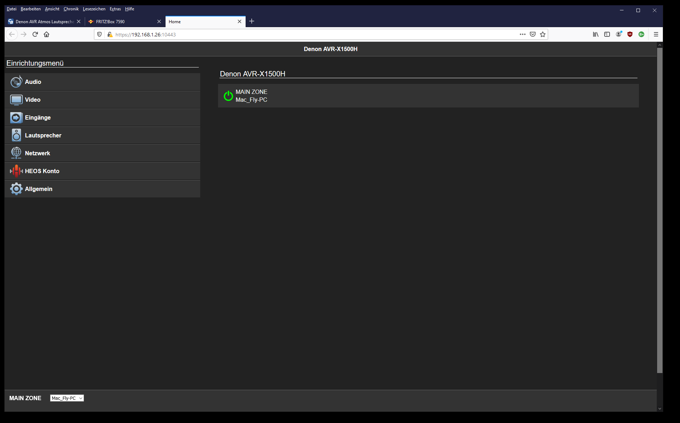Open page actions three-dot menu

point(523,34)
